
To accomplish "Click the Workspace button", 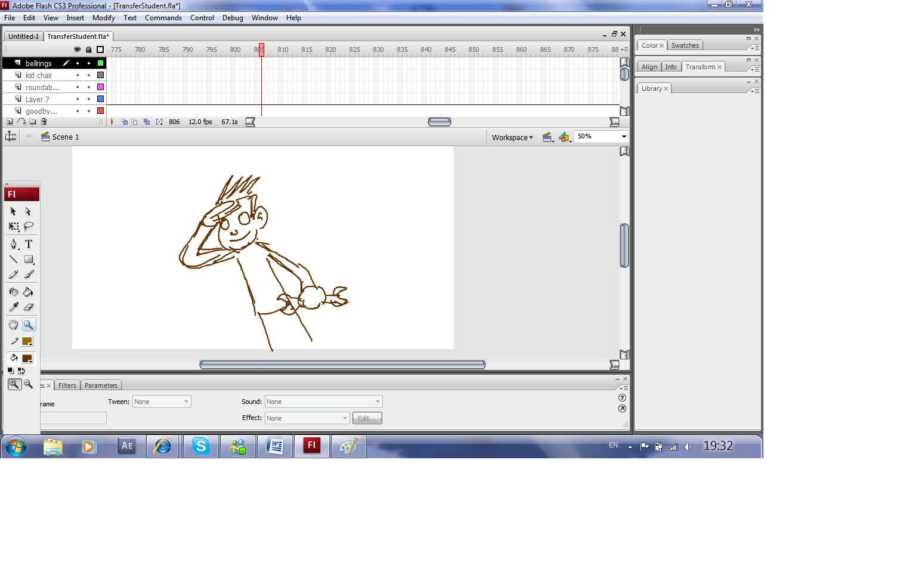I will coord(512,138).
